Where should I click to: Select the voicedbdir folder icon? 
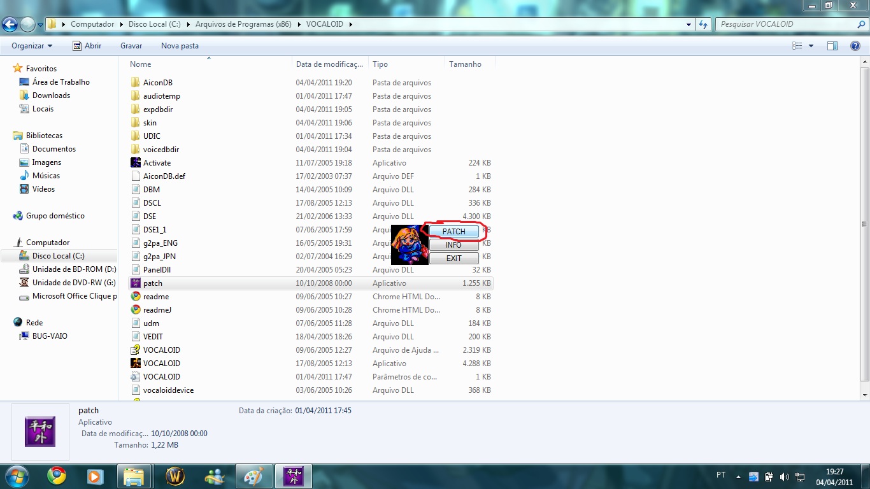click(x=136, y=149)
